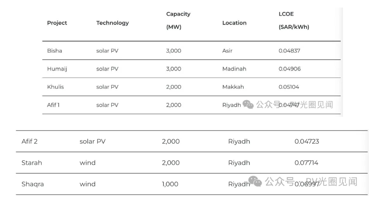Click the Makkah location cell
381x203 pixels.
point(233,87)
